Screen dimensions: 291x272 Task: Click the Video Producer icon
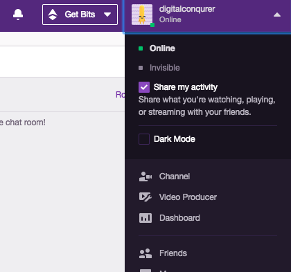[x=145, y=197]
